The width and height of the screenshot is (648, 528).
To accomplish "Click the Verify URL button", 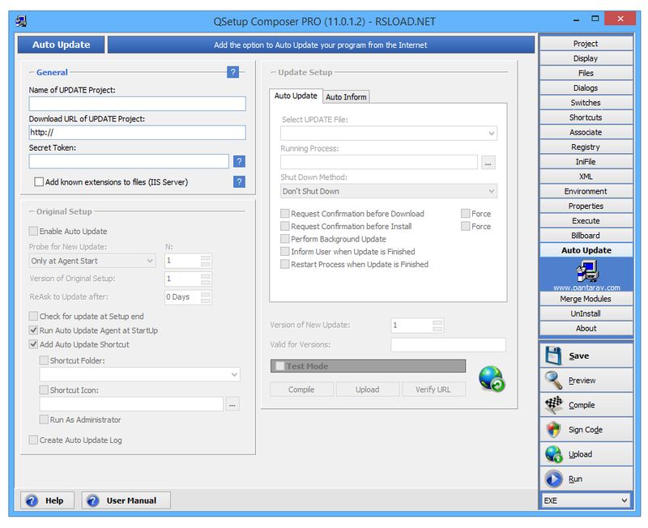I will (x=433, y=390).
